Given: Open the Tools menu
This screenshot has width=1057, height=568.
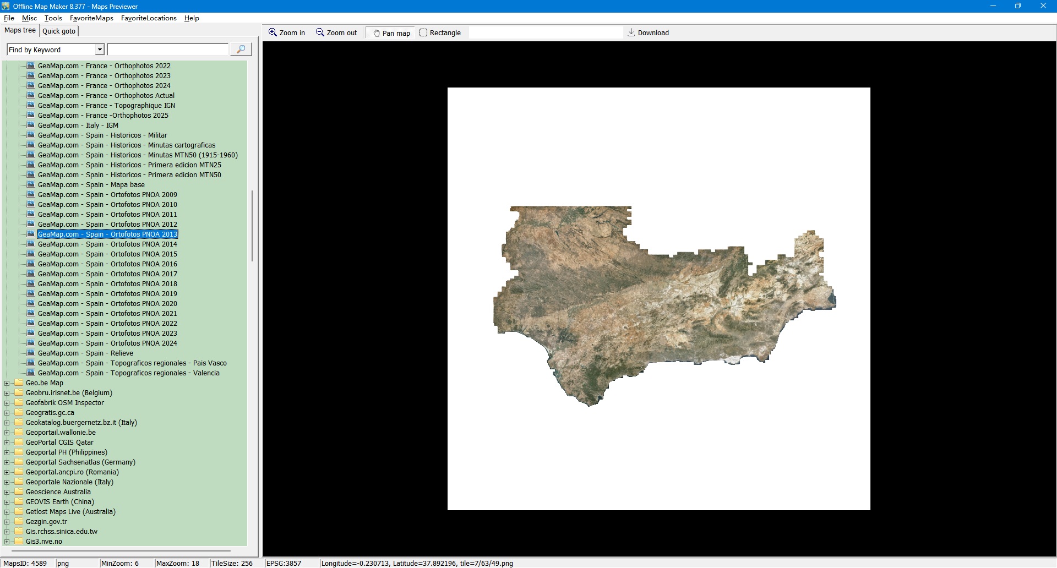Looking at the screenshot, I should (53, 18).
